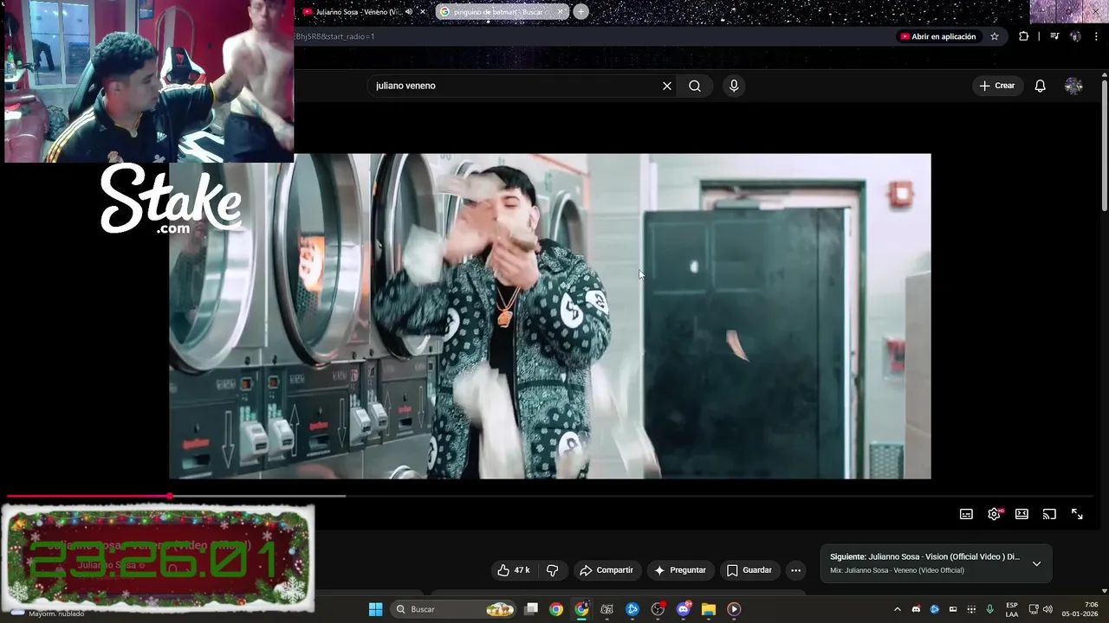Open YouTube notifications bell
The width and height of the screenshot is (1109, 623).
tap(1041, 86)
